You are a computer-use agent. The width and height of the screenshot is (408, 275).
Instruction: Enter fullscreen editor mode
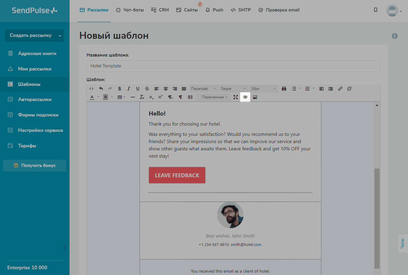point(236,97)
